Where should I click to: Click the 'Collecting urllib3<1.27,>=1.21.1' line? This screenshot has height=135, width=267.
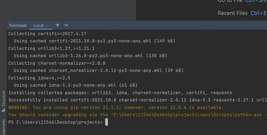pos(52,48)
